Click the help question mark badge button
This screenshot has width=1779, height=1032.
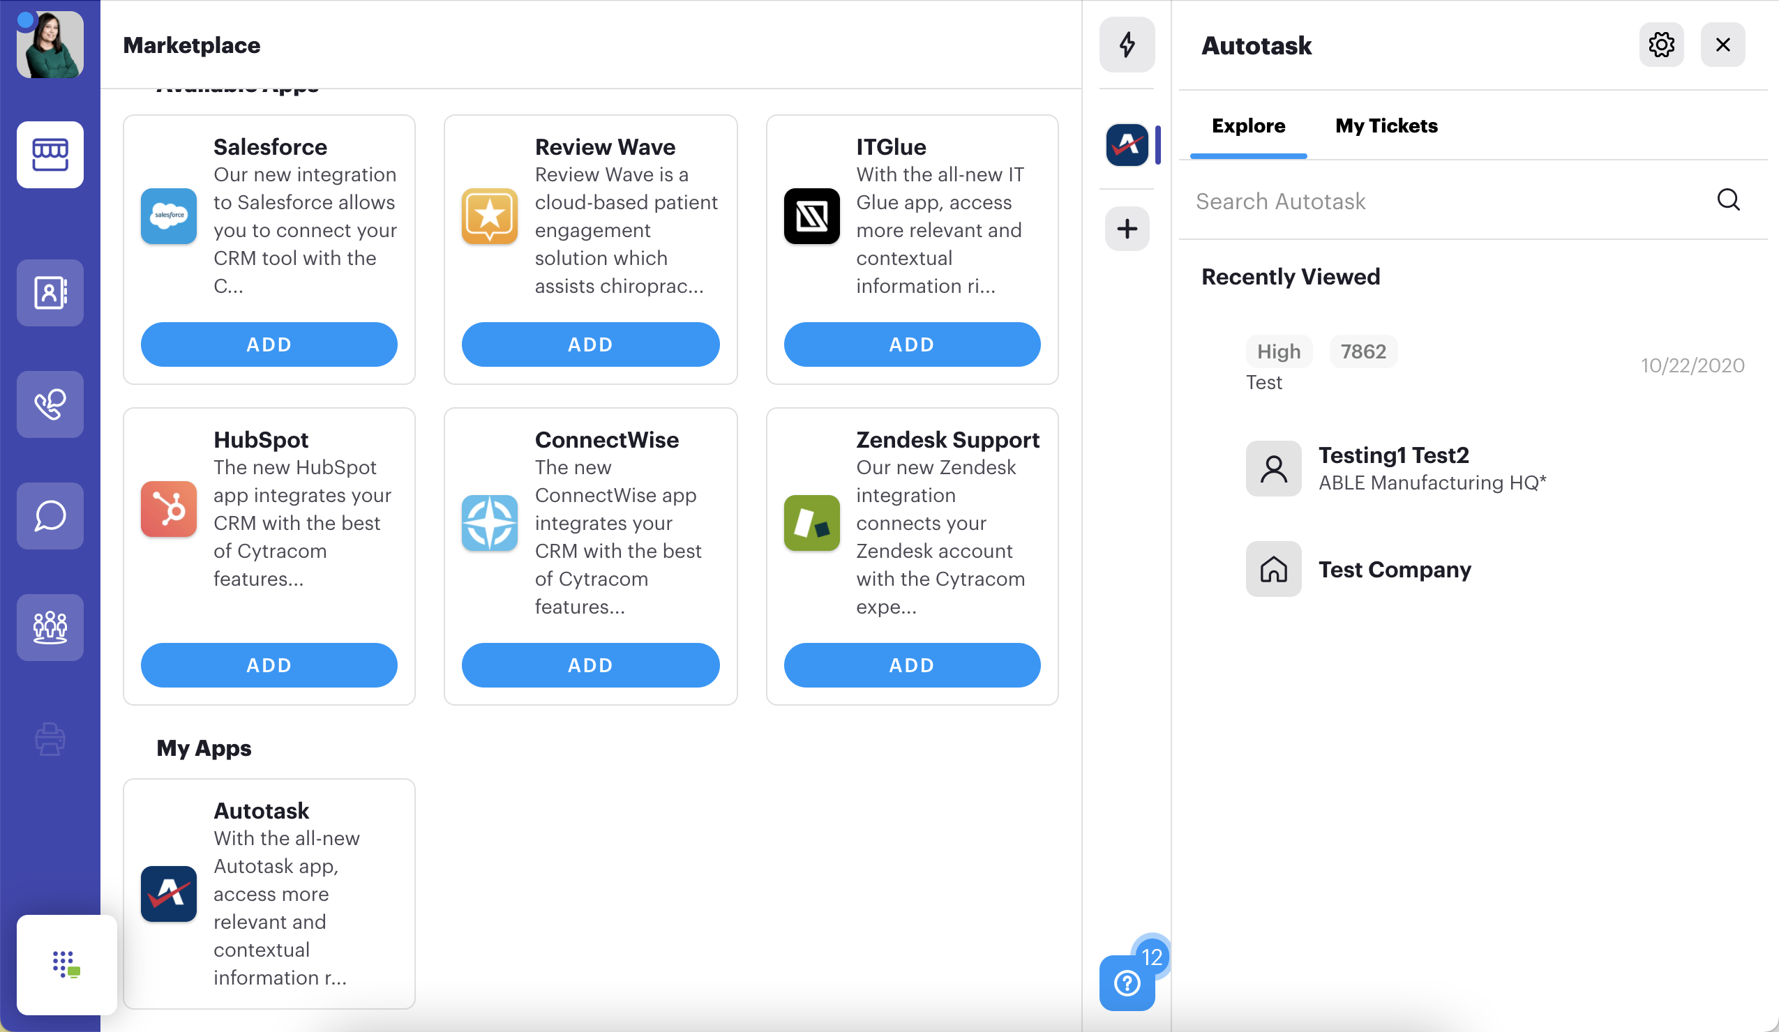pos(1127,982)
